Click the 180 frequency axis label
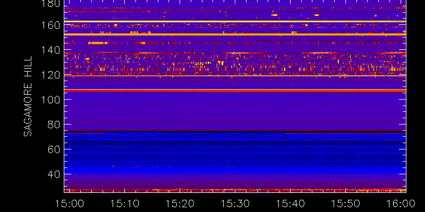Viewport: 425px width, 212px height. [50, 4]
